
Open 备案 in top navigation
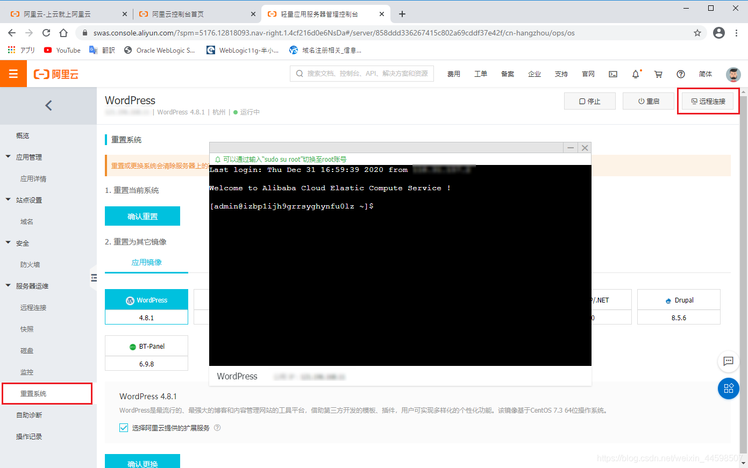508,74
